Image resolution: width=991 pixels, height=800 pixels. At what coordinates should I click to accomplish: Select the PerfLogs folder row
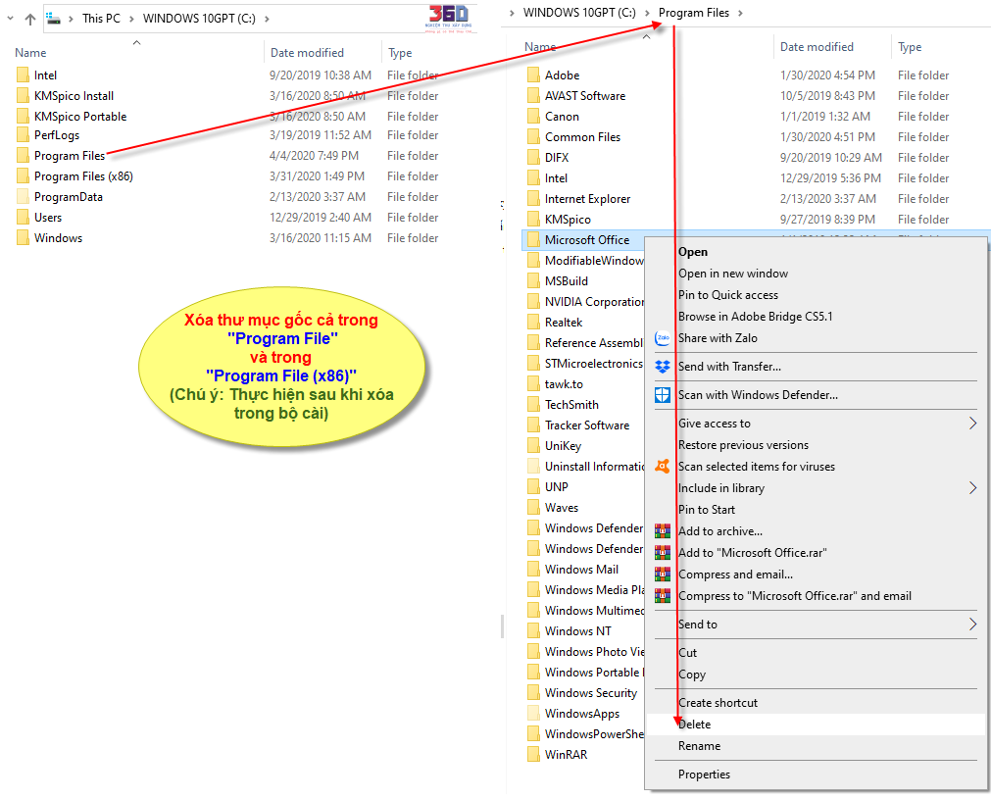[227, 135]
